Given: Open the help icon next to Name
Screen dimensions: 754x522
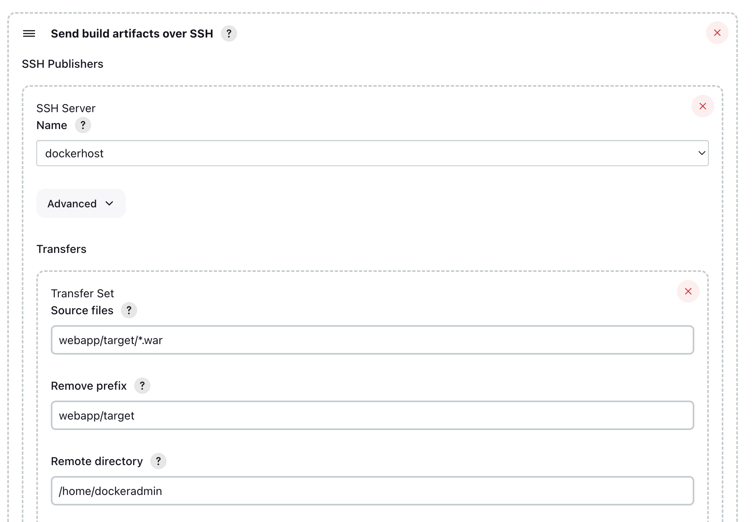Looking at the screenshot, I should pyautogui.click(x=83, y=125).
